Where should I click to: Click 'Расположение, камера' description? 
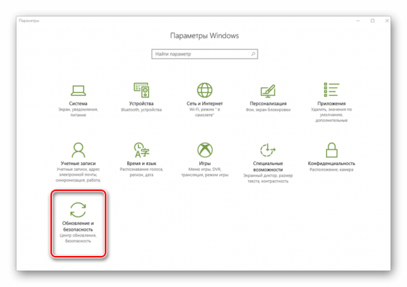click(332, 169)
